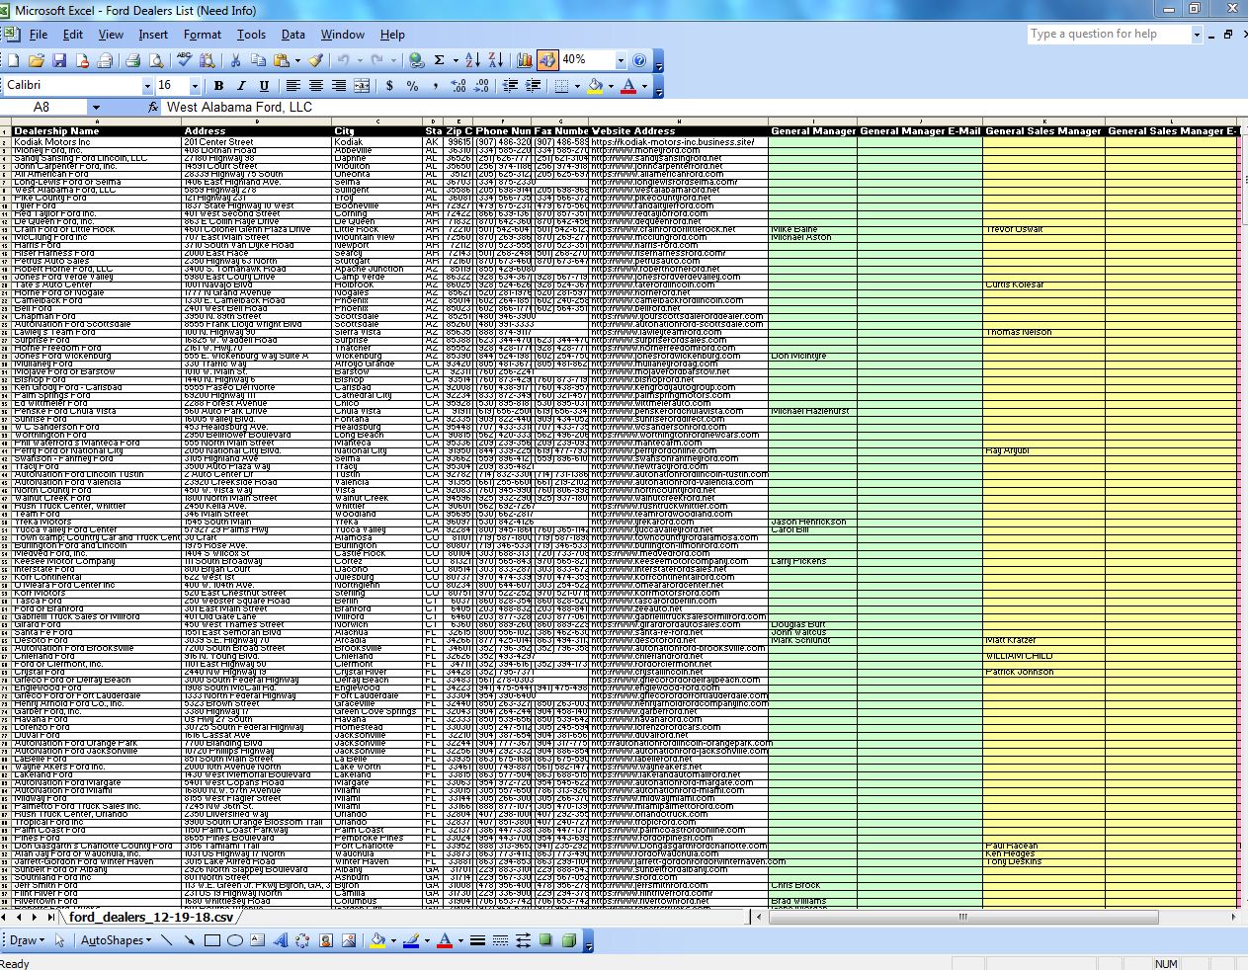Open Print Preview from the toolbar
This screenshot has height=970, width=1248.
[x=155, y=60]
